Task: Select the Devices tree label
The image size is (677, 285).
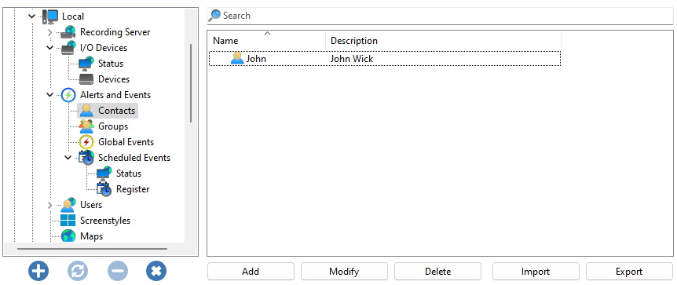Action: point(114,79)
